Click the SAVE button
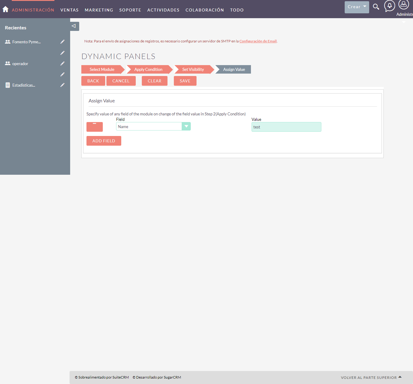The width and height of the screenshot is (413, 384). click(185, 81)
